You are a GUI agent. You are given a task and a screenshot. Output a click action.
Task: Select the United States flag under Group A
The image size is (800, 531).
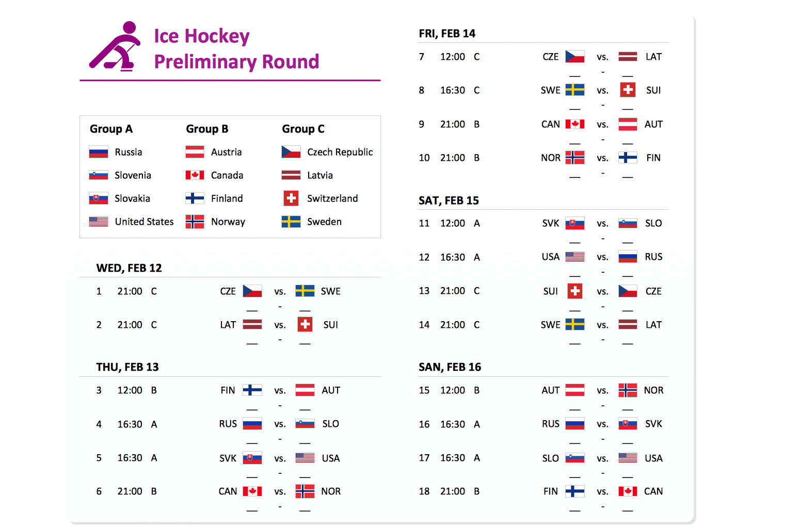tap(98, 222)
